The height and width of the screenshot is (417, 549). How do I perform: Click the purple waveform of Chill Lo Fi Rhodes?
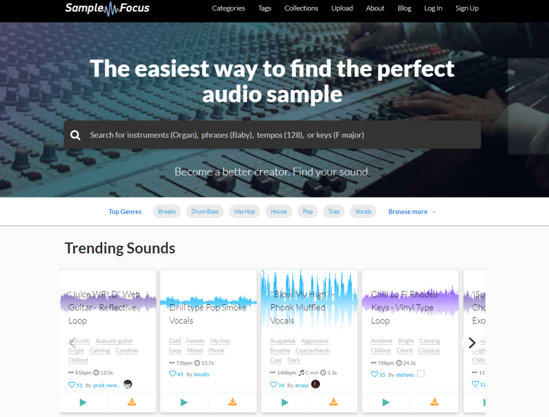[x=410, y=300]
